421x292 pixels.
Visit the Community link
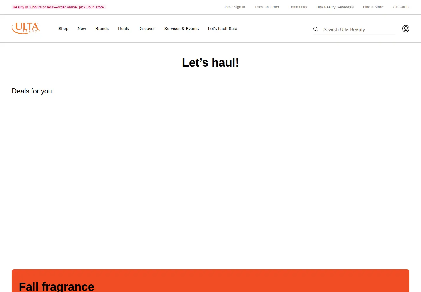298,7
